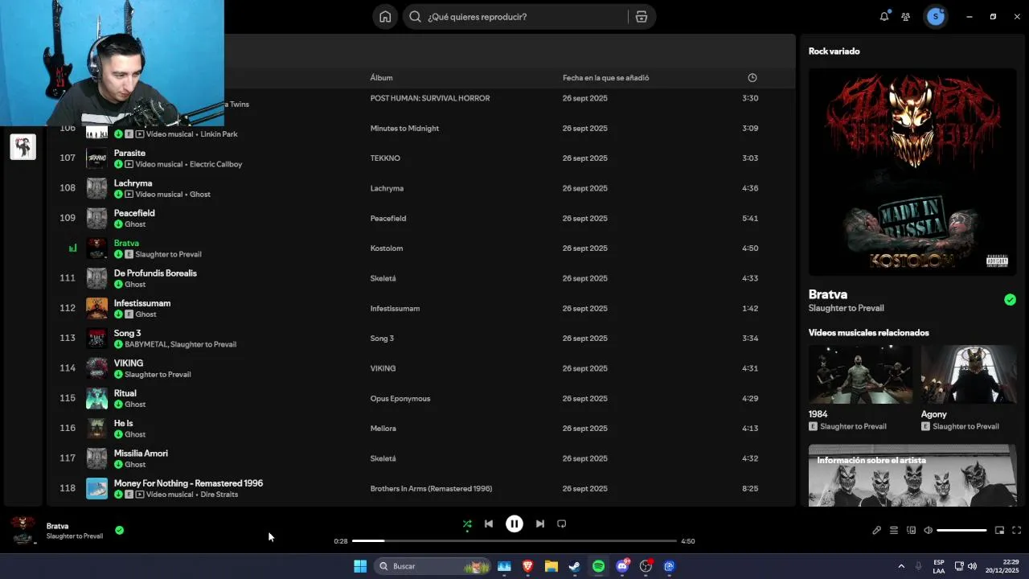Click the 'He Is' track cover thumbnail
1029x579 pixels.
[x=96, y=429]
